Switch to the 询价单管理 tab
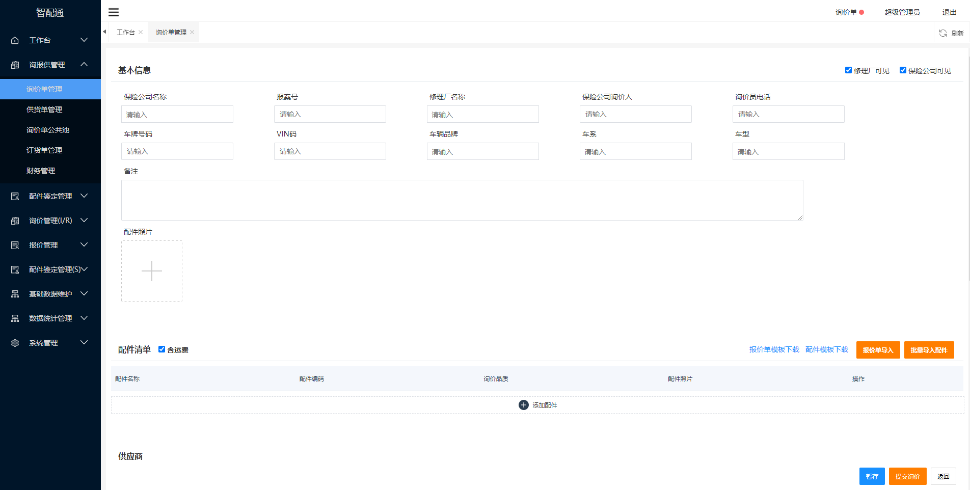The height and width of the screenshot is (490, 970). [171, 33]
